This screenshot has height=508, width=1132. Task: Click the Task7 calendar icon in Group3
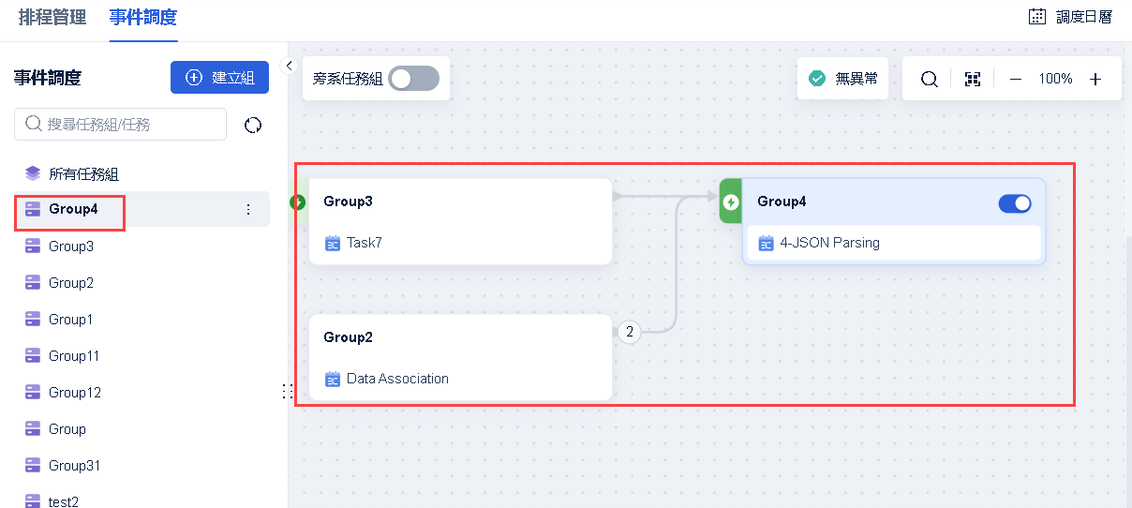(x=332, y=244)
